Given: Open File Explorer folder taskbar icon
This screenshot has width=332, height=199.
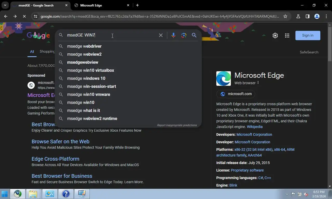Looking at the screenshot, I should (x=33, y=194).
